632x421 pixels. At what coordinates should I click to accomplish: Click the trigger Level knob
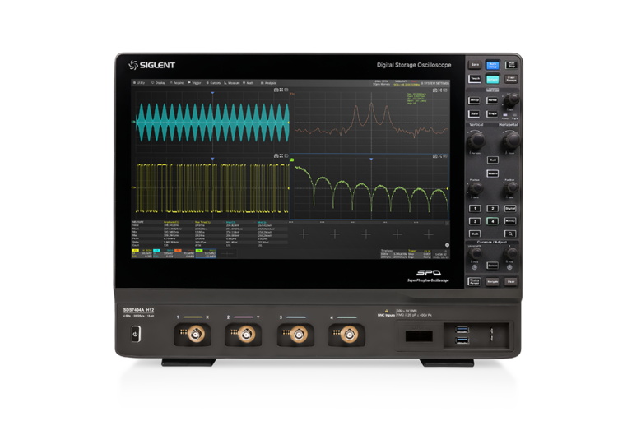(511, 100)
